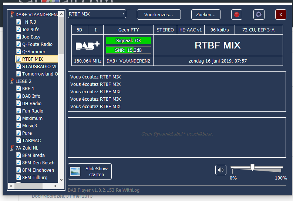
Task: Open settings via the gear icon
Action: point(259,14)
